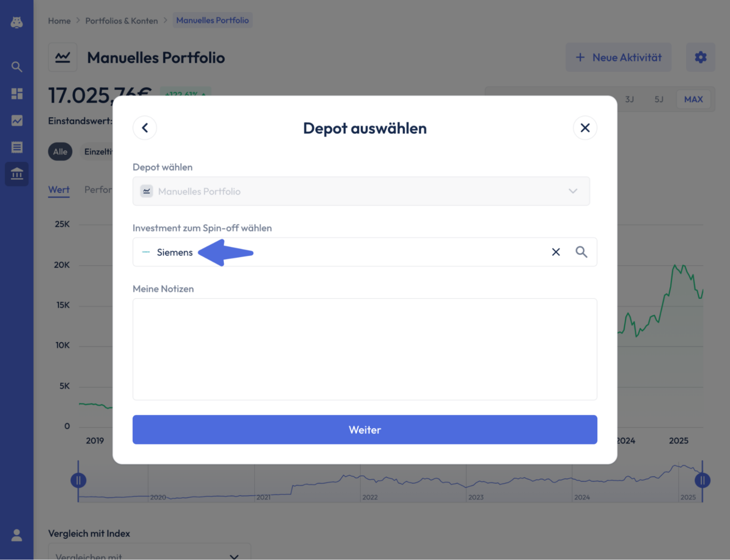Viewport: 730px width, 560px height.
Task: Click the magnifier in investment field
Action: [581, 252]
